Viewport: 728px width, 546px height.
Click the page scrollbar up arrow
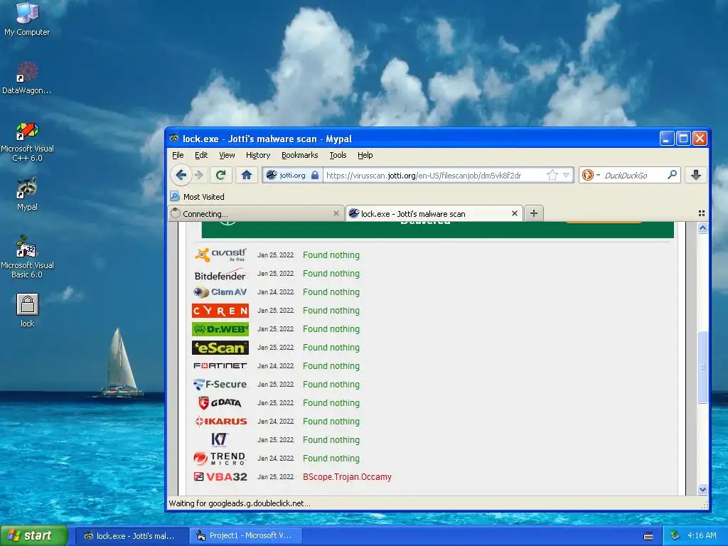click(x=702, y=228)
